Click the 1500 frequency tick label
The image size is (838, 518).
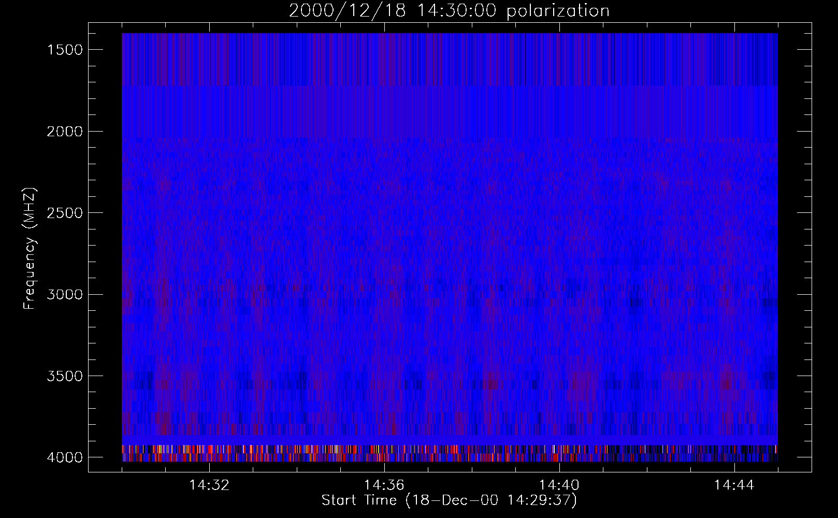click(x=65, y=50)
